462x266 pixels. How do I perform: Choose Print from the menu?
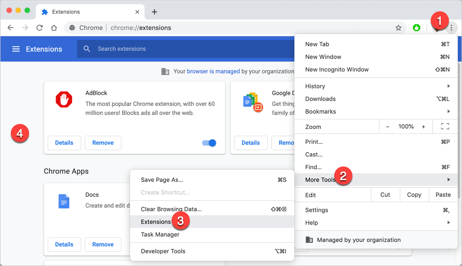point(376,142)
